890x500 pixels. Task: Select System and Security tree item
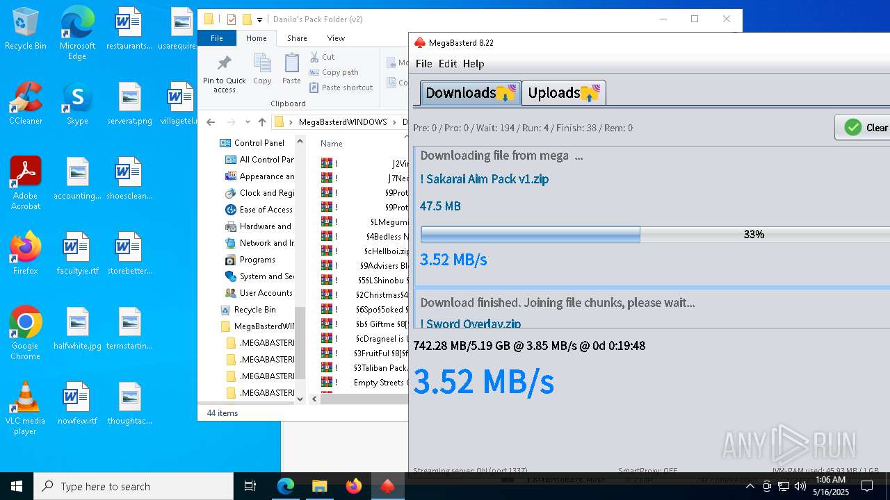click(x=259, y=276)
